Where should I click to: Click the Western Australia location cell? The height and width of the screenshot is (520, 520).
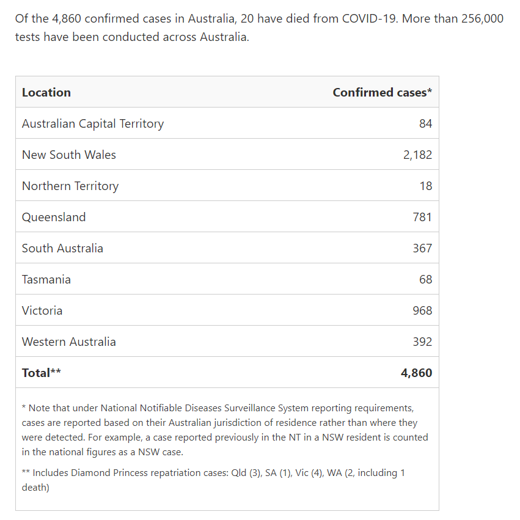(x=69, y=342)
